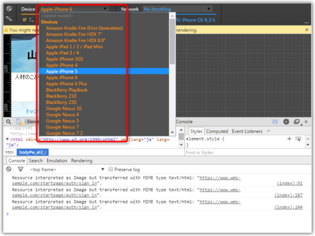The height and width of the screenshot is (236, 315).
Task: Close DevTools with the X icon
Action: pos(306,122)
